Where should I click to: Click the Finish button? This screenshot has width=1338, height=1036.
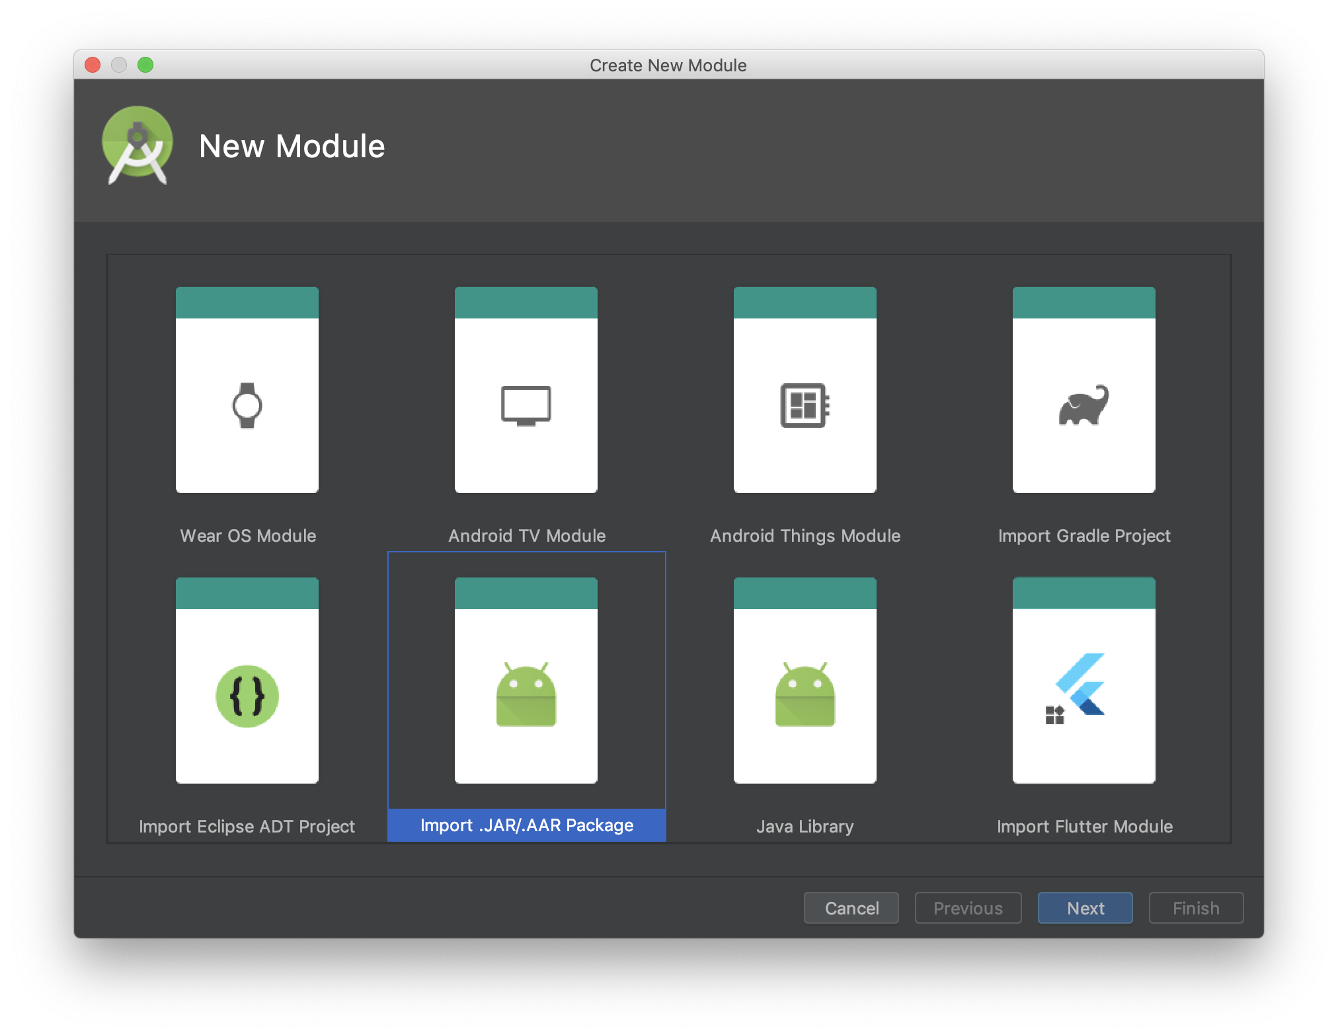pyautogui.click(x=1196, y=908)
